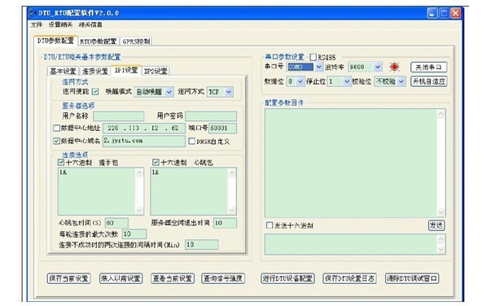The height and width of the screenshot is (306, 495).
Task: Select the IP2设置 sub-tab
Action: point(156,71)
